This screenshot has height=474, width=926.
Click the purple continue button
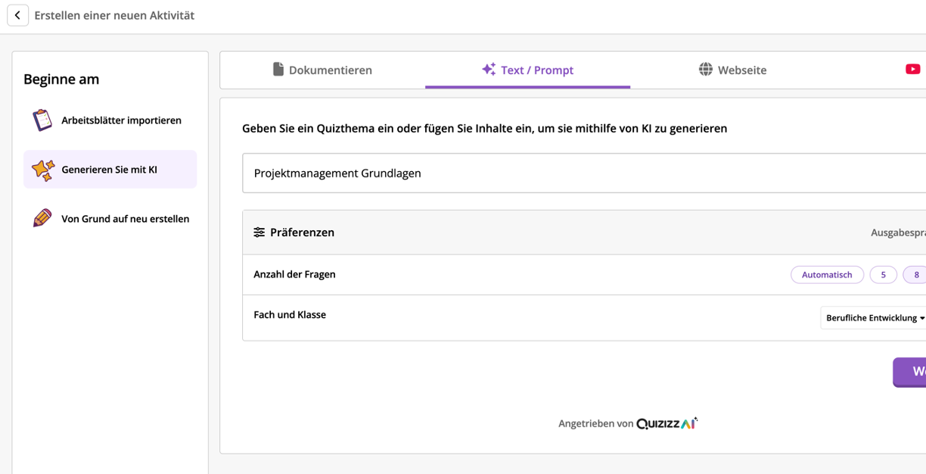click(x=910, y=372)
